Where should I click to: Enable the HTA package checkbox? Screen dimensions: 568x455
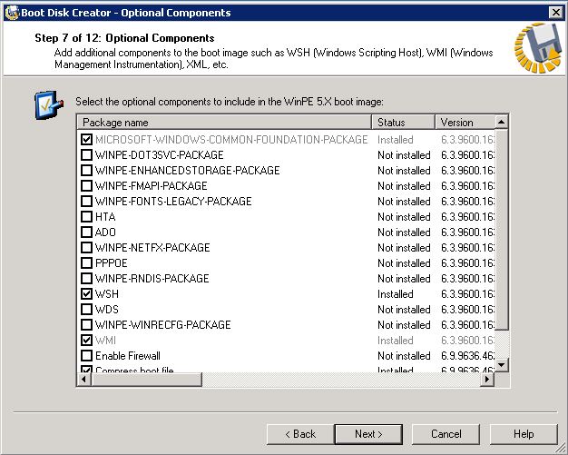86,217
